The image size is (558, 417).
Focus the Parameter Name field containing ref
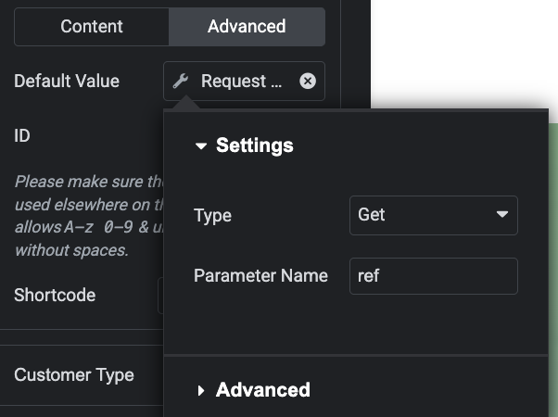(x=433, y=276)
